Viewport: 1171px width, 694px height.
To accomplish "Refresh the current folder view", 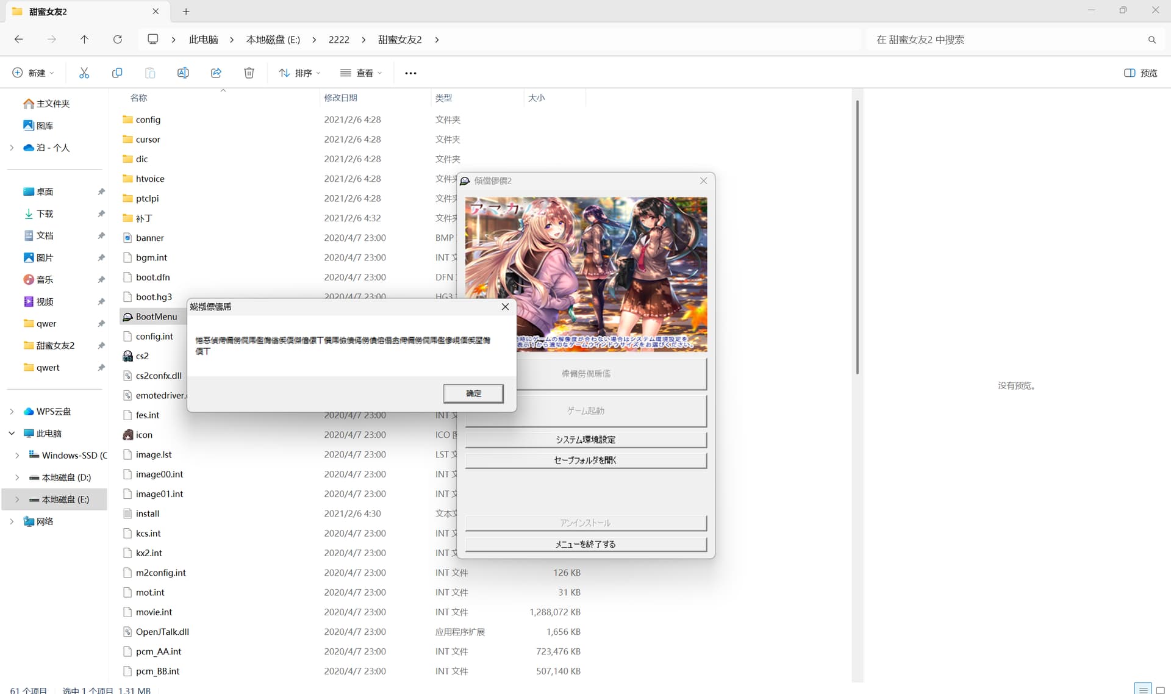I will point(118,39).
